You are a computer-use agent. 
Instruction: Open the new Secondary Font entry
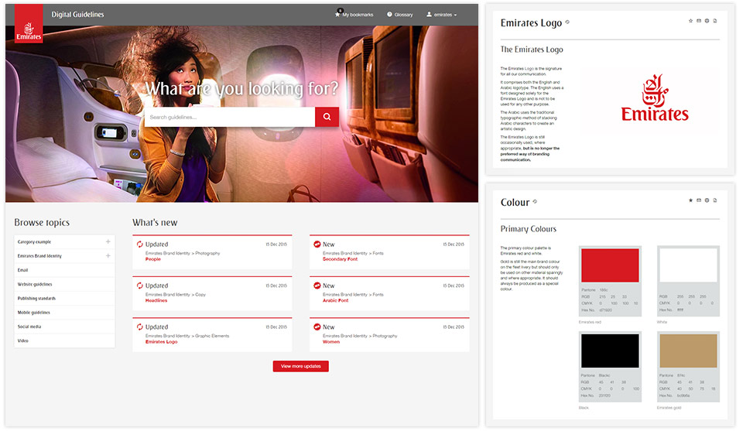click(x=341, y=259)
